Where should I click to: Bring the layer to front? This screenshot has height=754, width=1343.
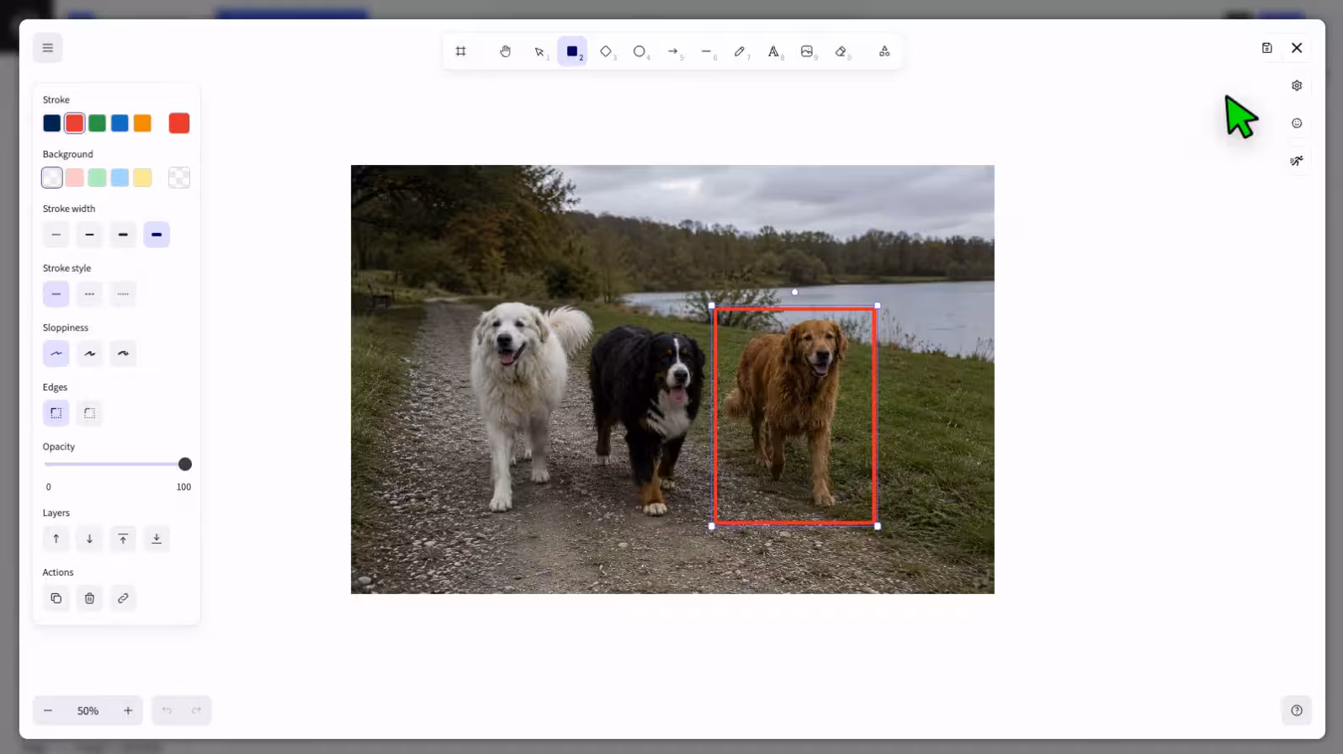[x=123, y=539]
